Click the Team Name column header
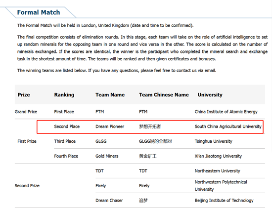The height and width of the screenshot is (209, 272). click(110, 95)
